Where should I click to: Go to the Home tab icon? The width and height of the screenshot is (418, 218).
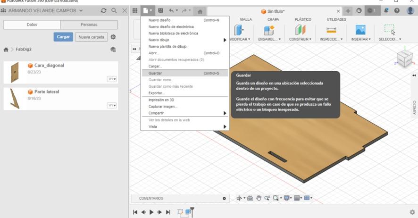200,11
